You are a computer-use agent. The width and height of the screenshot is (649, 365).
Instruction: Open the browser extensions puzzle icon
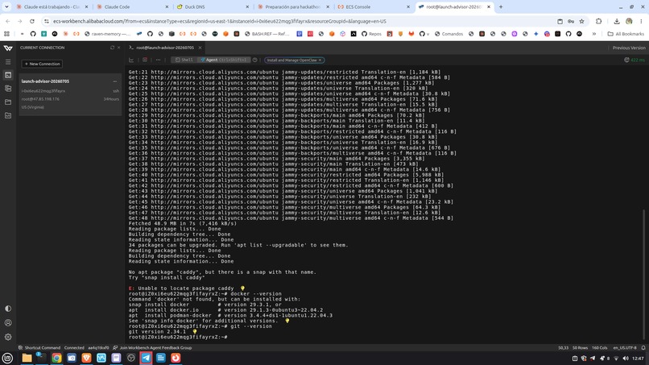598,21
